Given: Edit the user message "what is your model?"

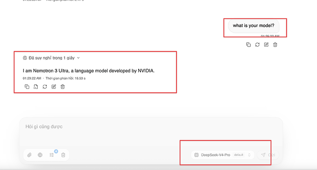Looking at the screenshot, I should point(266,44).
